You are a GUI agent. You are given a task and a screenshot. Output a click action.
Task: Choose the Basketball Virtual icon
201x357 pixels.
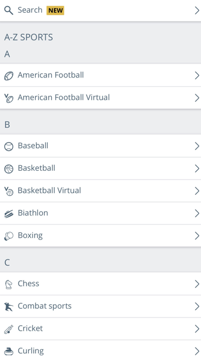point(9,191)
